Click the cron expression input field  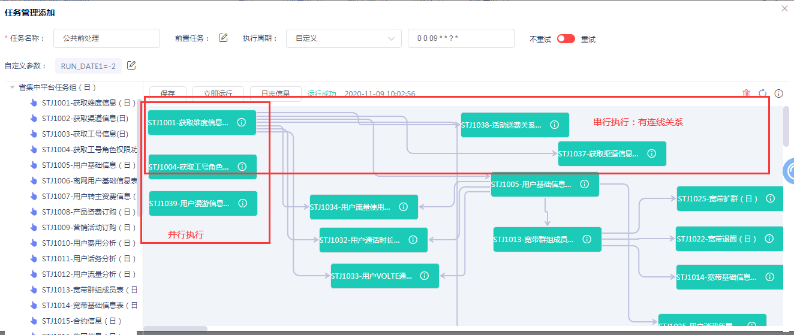461,38
